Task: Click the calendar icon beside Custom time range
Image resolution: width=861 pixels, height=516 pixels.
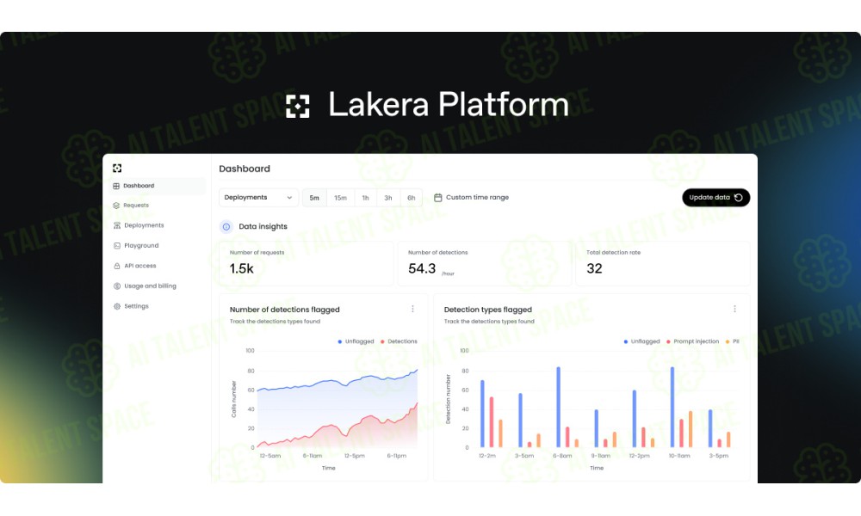Action: click(x=437, y=198)
